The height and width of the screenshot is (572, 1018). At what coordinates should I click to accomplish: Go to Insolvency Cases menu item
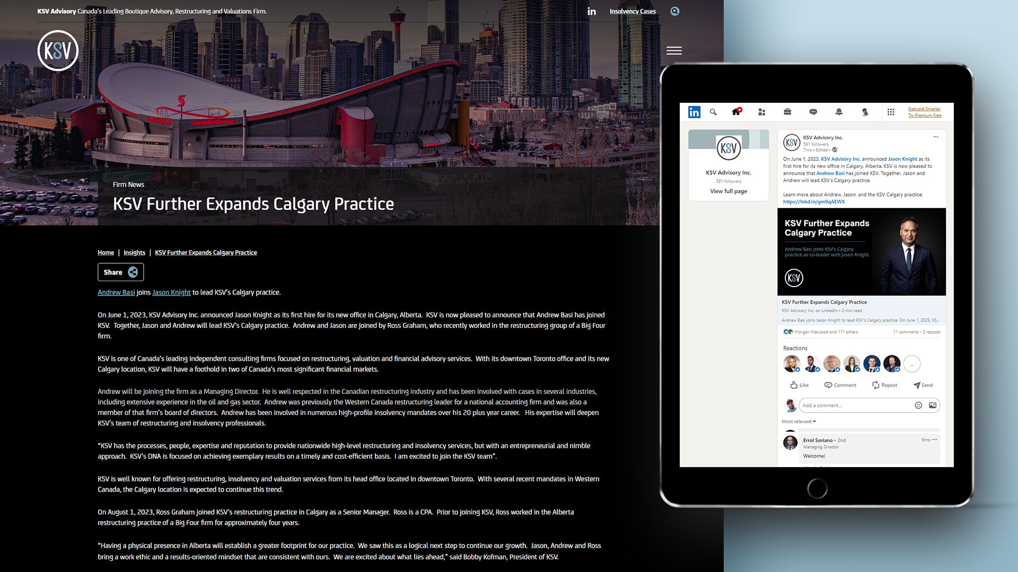(633, 11)
